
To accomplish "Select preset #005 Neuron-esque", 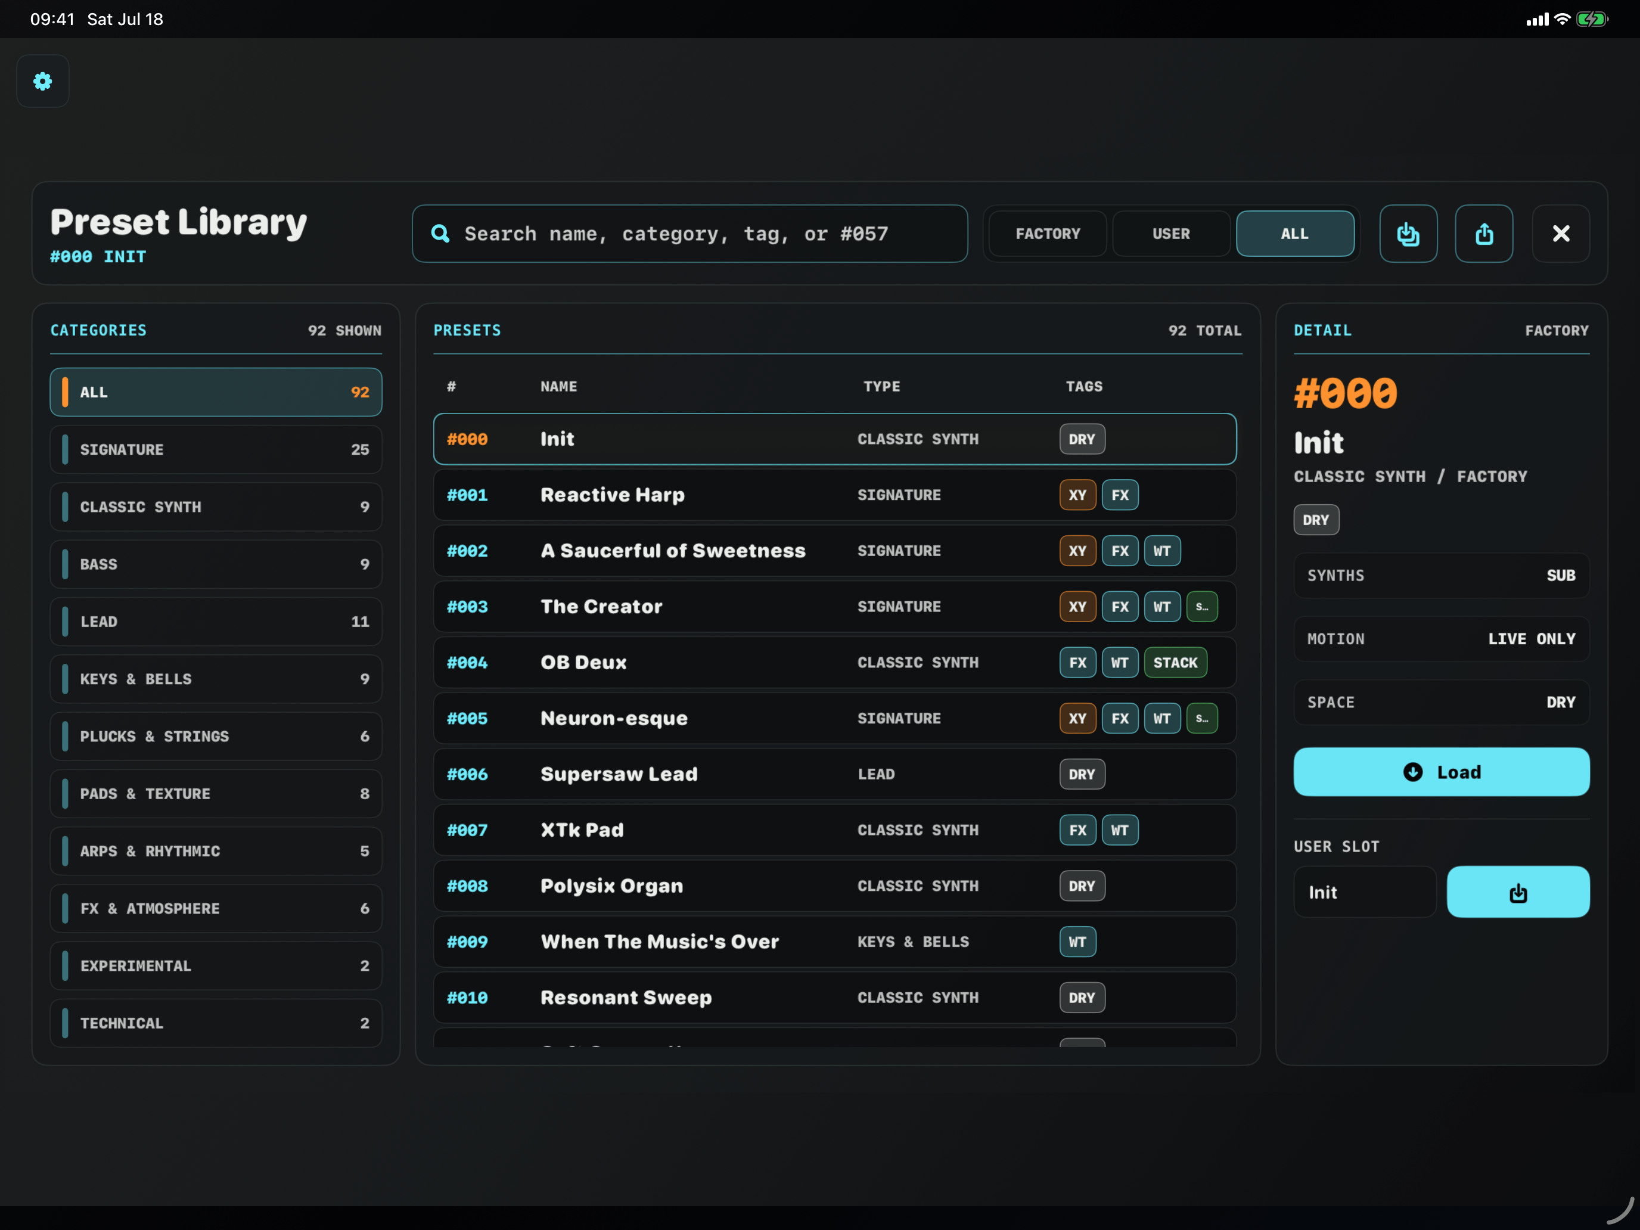I will 835,719.
